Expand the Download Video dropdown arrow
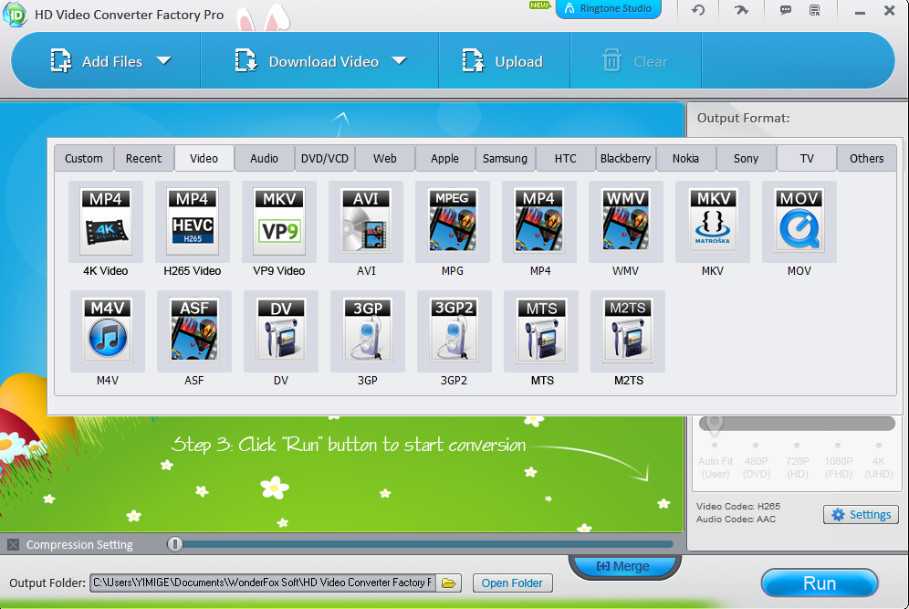Screen dimensions: 909x609 (x=399, y=60)
